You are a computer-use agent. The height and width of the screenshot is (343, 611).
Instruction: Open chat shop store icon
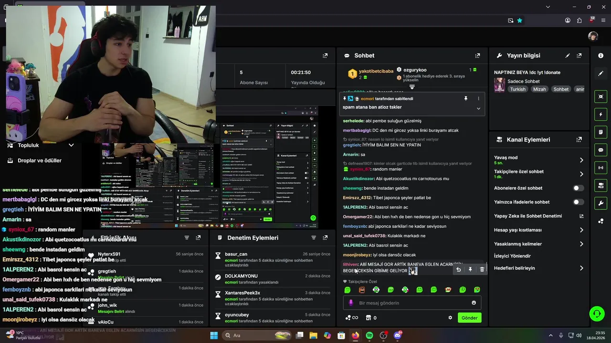369,318
